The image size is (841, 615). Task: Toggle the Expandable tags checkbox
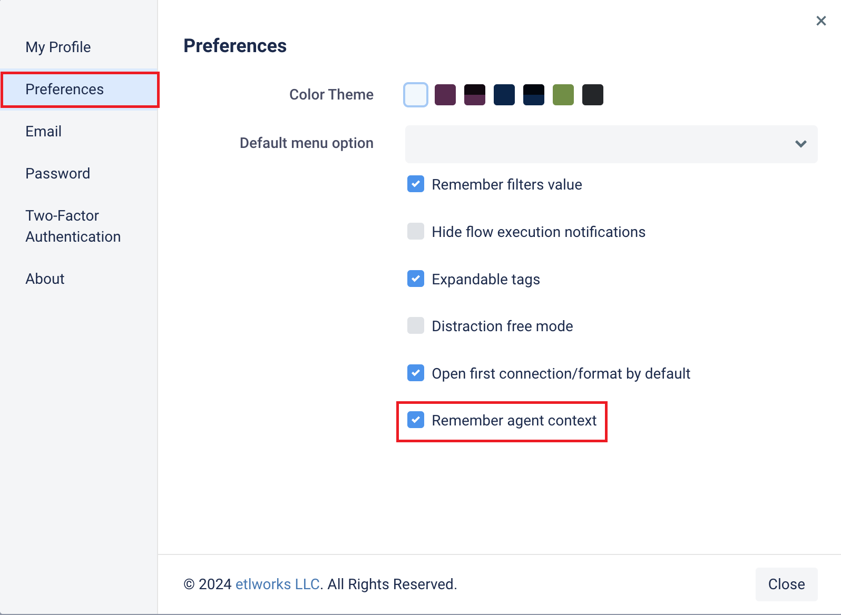click(x=416, y=279)
